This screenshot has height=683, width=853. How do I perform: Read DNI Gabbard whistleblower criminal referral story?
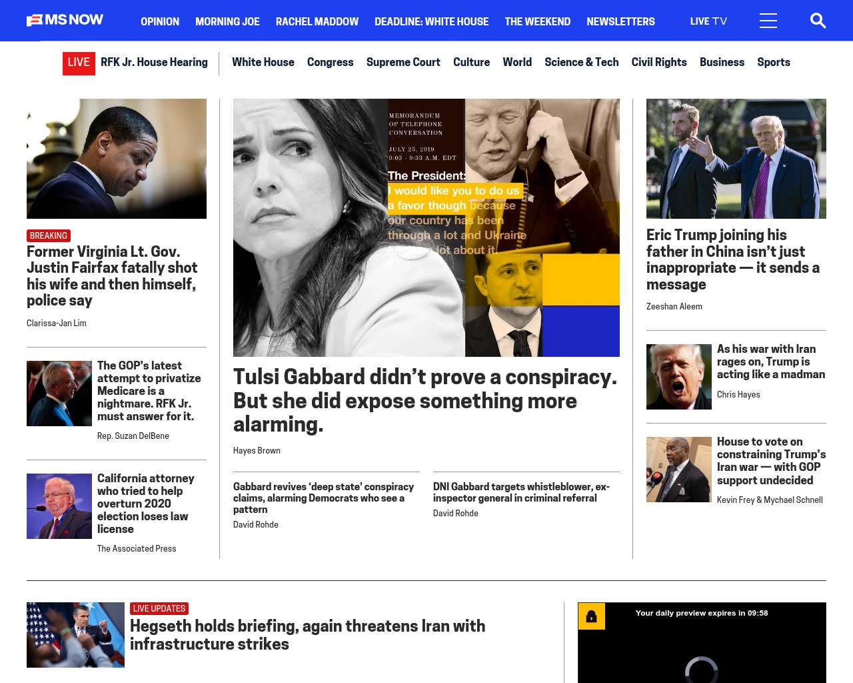522,492
